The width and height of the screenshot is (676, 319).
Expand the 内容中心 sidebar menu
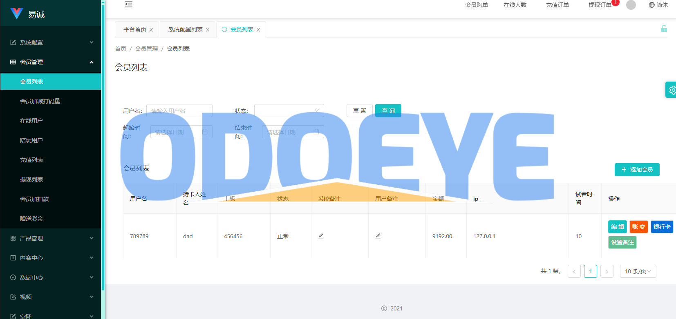tap(51, 258)
